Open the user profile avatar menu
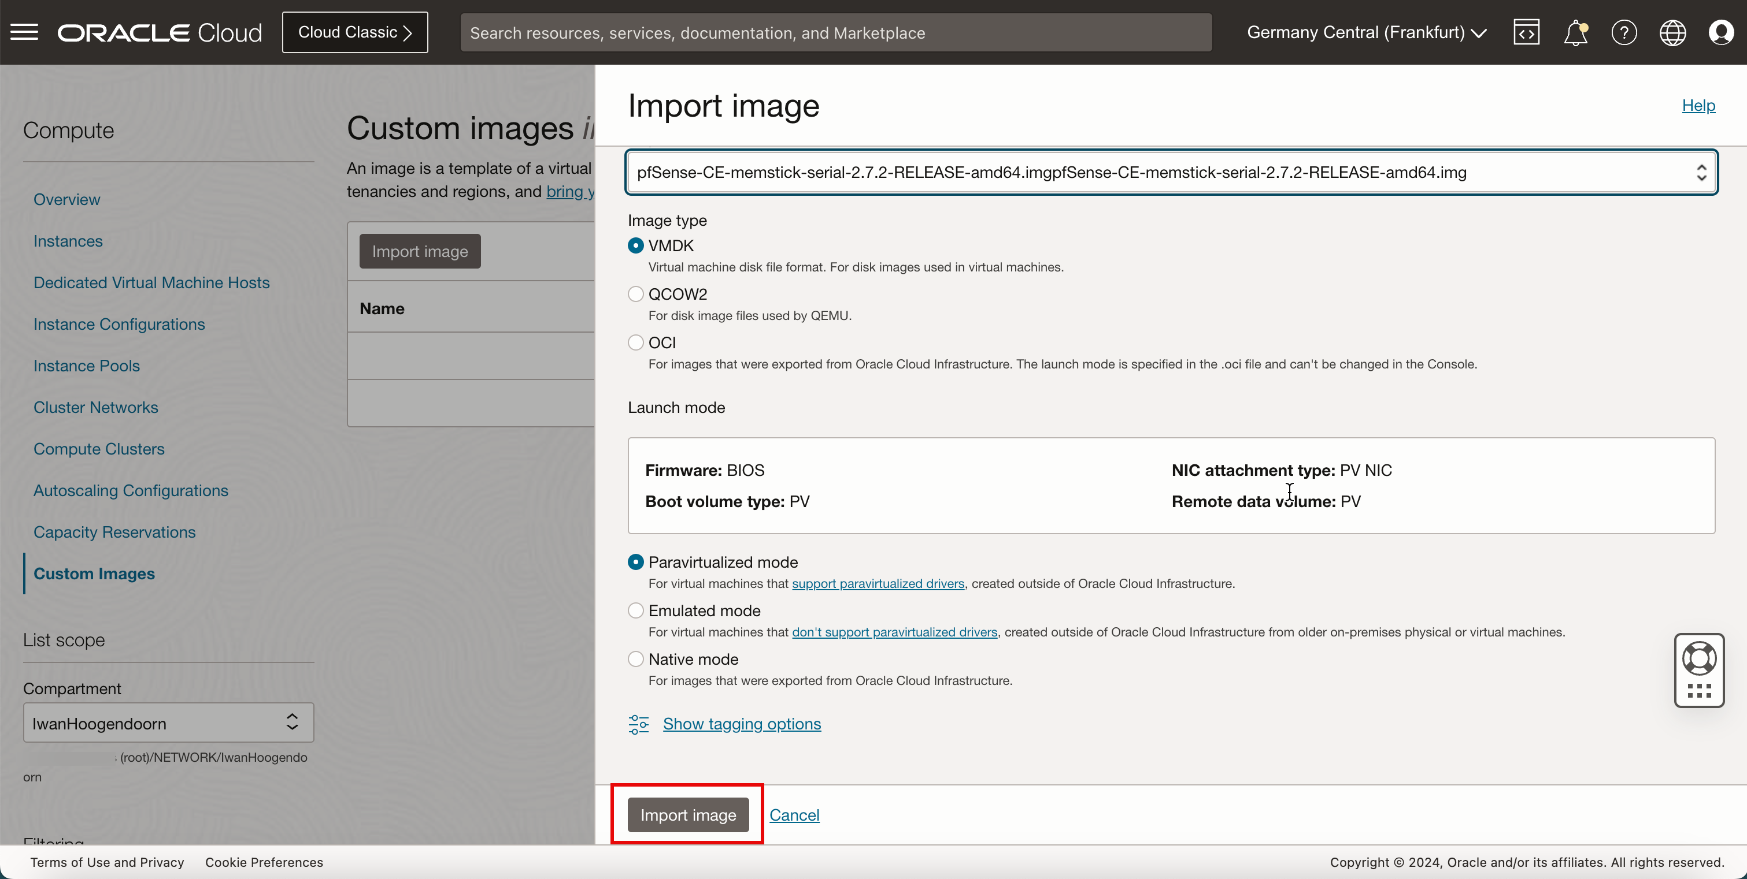 point(1720,32)
